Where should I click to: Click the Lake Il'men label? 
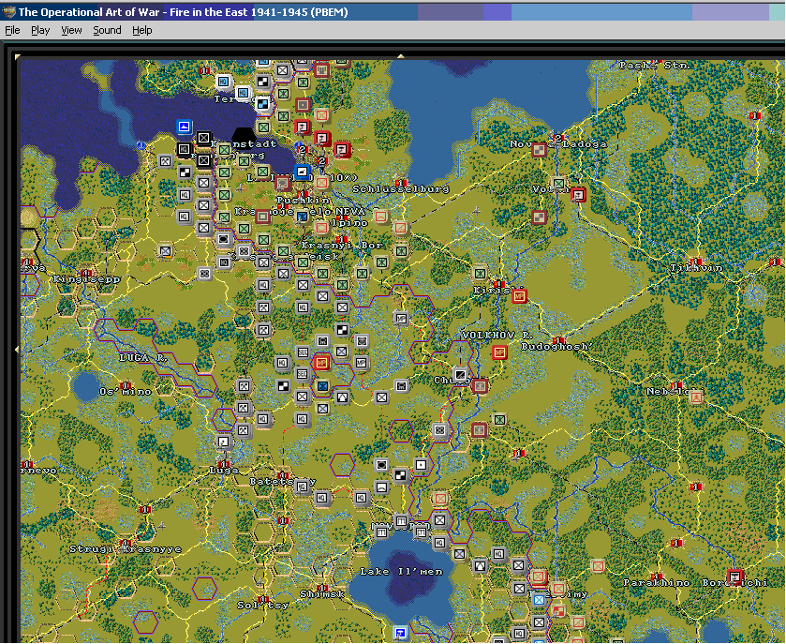(401, 572)
